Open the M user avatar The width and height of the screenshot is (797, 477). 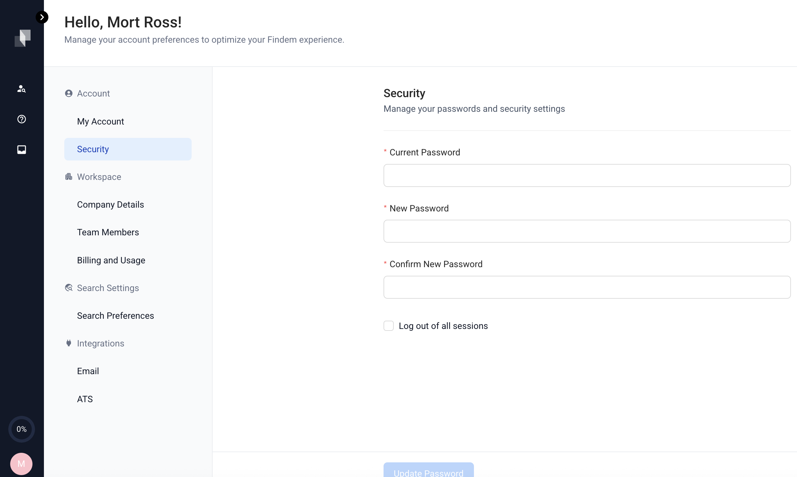point(21,464)
